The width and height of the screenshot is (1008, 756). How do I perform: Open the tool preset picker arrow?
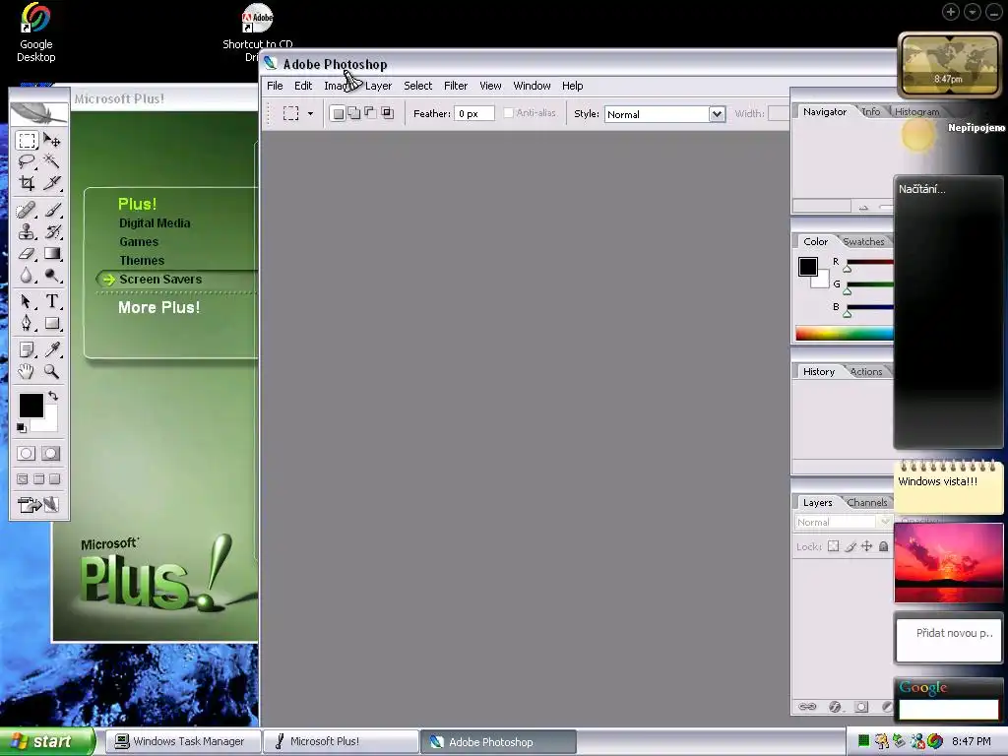[x=310, y=114]
